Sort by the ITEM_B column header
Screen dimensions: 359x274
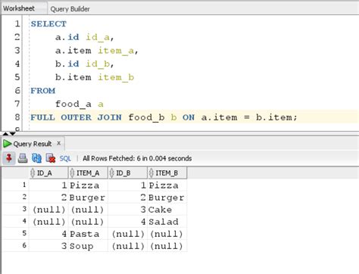click(167, 173)
